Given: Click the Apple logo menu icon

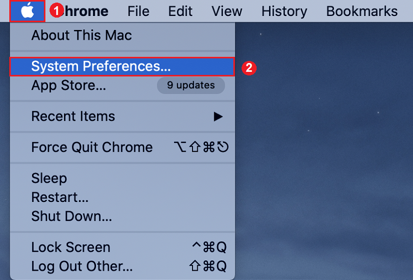Looking at the screenshot, I should coord(27,11).
